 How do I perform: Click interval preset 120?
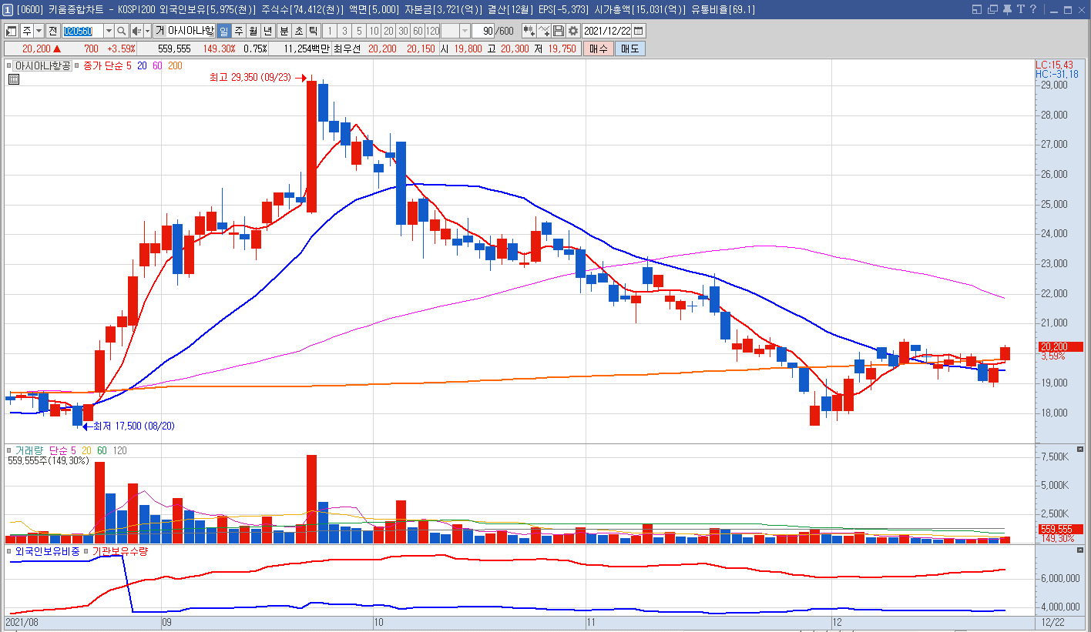(x=432, y=31)
